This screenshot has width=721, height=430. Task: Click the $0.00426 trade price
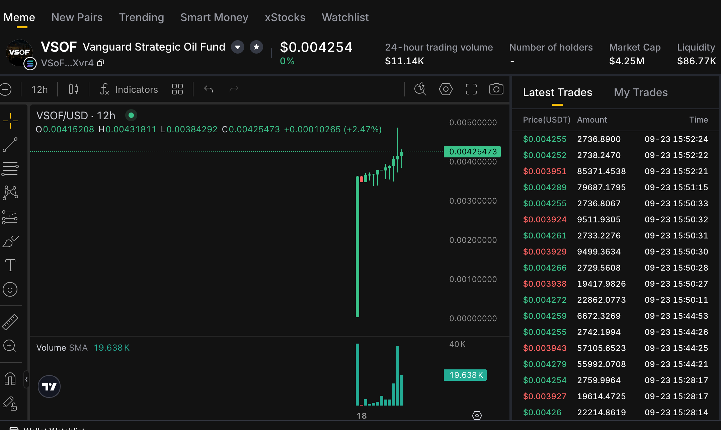point(542,413)
